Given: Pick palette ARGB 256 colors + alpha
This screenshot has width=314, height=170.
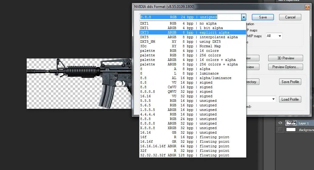Looking at the screenshot, I should click(x=193, y=65).
